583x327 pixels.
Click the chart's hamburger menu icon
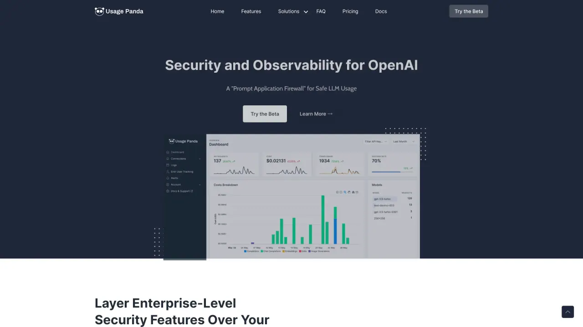(x=357, y=192)
